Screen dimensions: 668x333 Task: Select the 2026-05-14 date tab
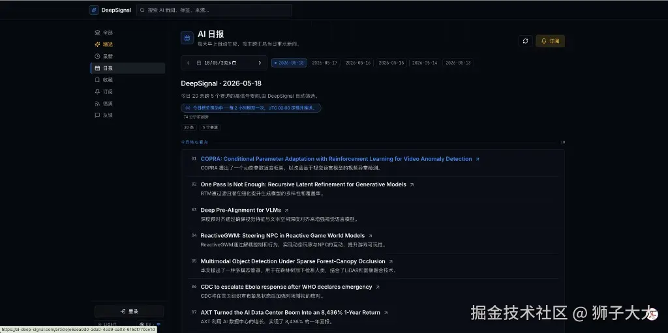click(x=425, y=63)
